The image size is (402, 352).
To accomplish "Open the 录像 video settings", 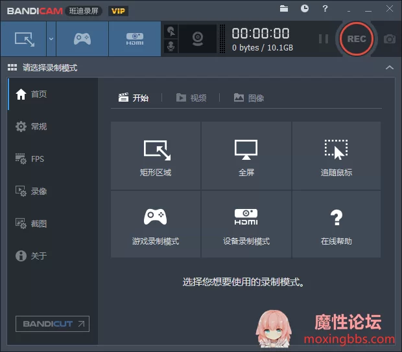I will coord(53,191).
